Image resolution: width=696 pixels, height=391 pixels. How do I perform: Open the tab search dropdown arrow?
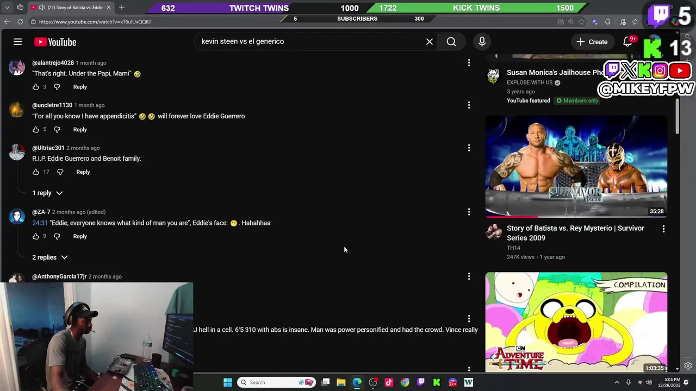click(x=7, y=8)
